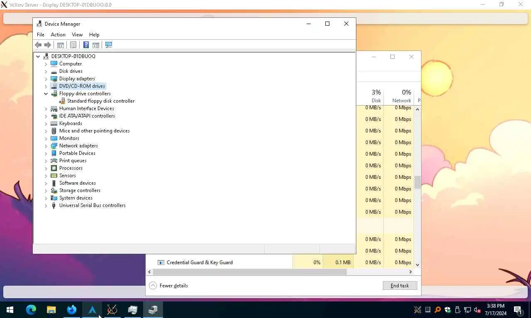This screenshot has width=531, height=318.
Task: Select the Monitors tree item
Action: [x=69, y=138]
